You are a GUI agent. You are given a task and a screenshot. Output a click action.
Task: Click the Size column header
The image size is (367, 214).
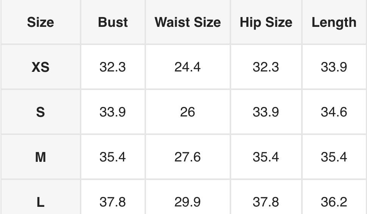[40, 22]
